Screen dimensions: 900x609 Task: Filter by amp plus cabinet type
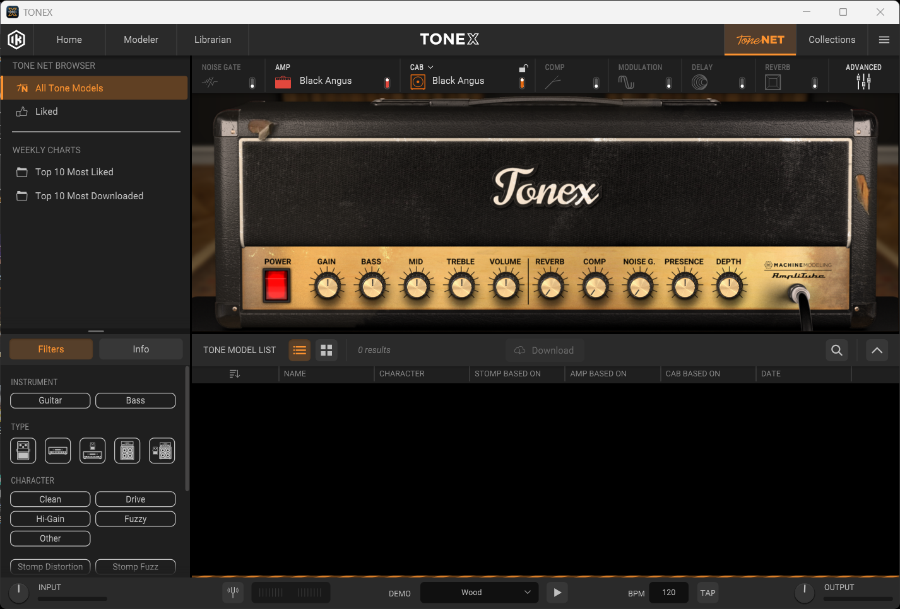click(127, 451)
